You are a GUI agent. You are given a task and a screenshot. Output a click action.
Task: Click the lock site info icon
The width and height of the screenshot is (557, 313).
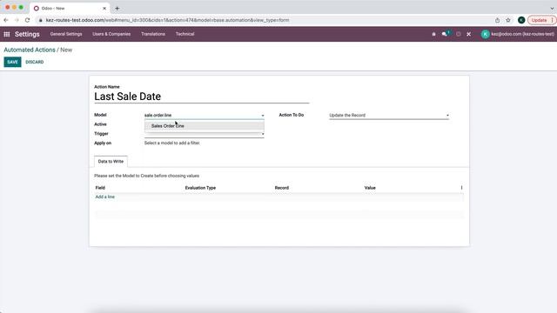(41, 20)
